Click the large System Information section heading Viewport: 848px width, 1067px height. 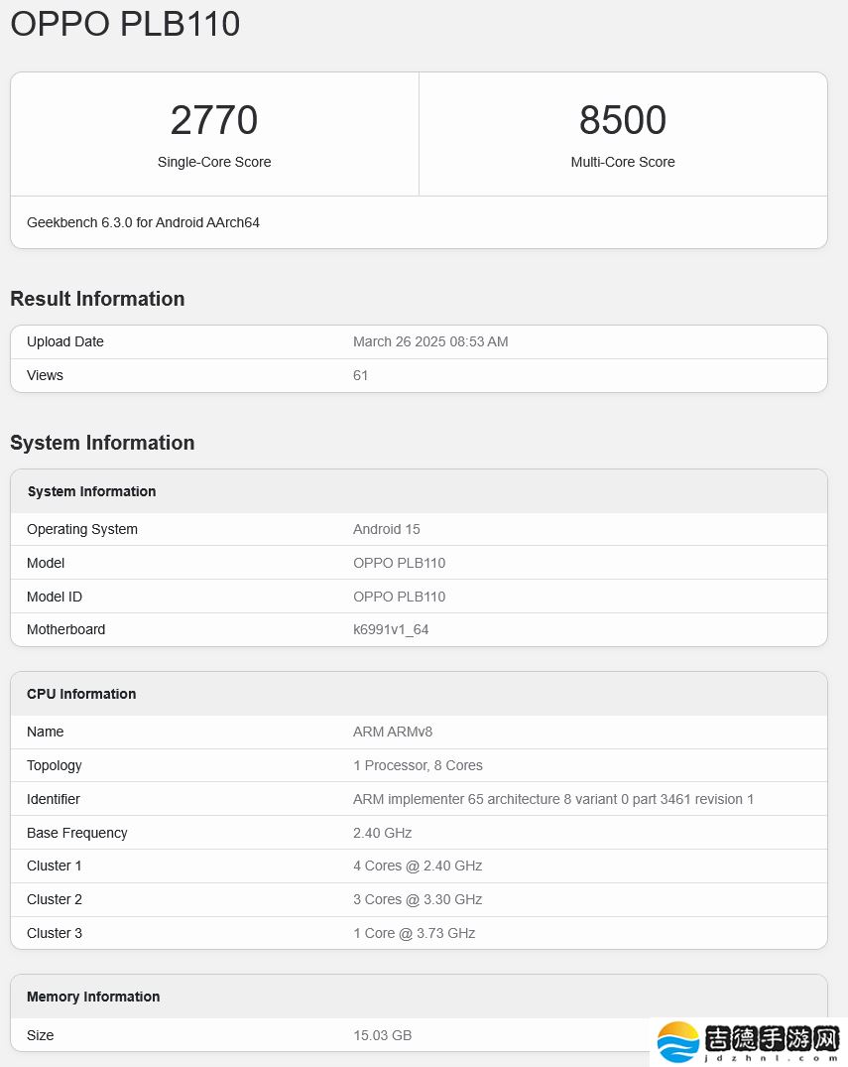tap(102, 443)
